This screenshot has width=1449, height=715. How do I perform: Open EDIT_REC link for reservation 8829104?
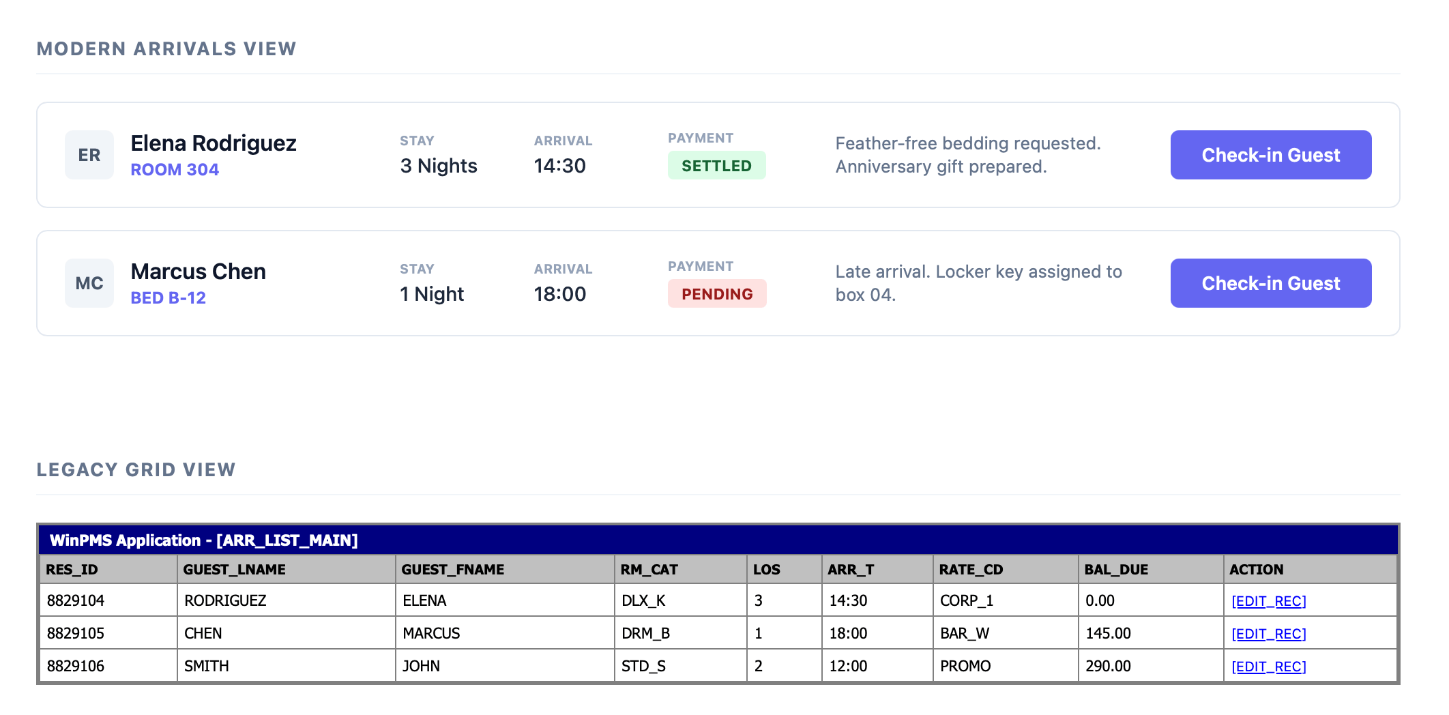(x=1268, y=601)
